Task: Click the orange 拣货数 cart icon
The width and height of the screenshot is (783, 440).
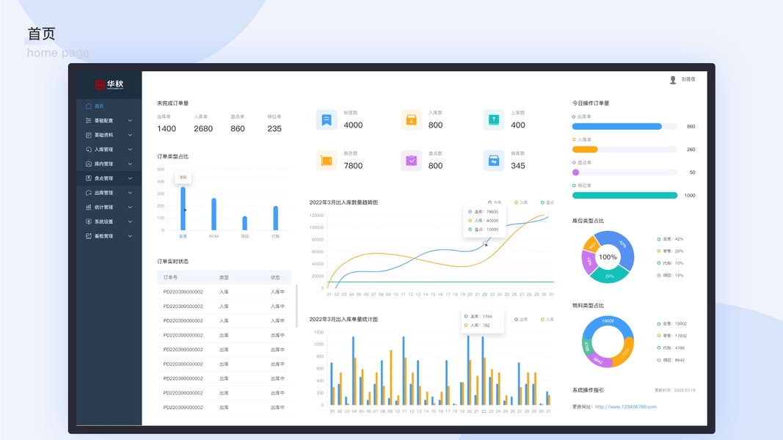Action: click(327, 161)
